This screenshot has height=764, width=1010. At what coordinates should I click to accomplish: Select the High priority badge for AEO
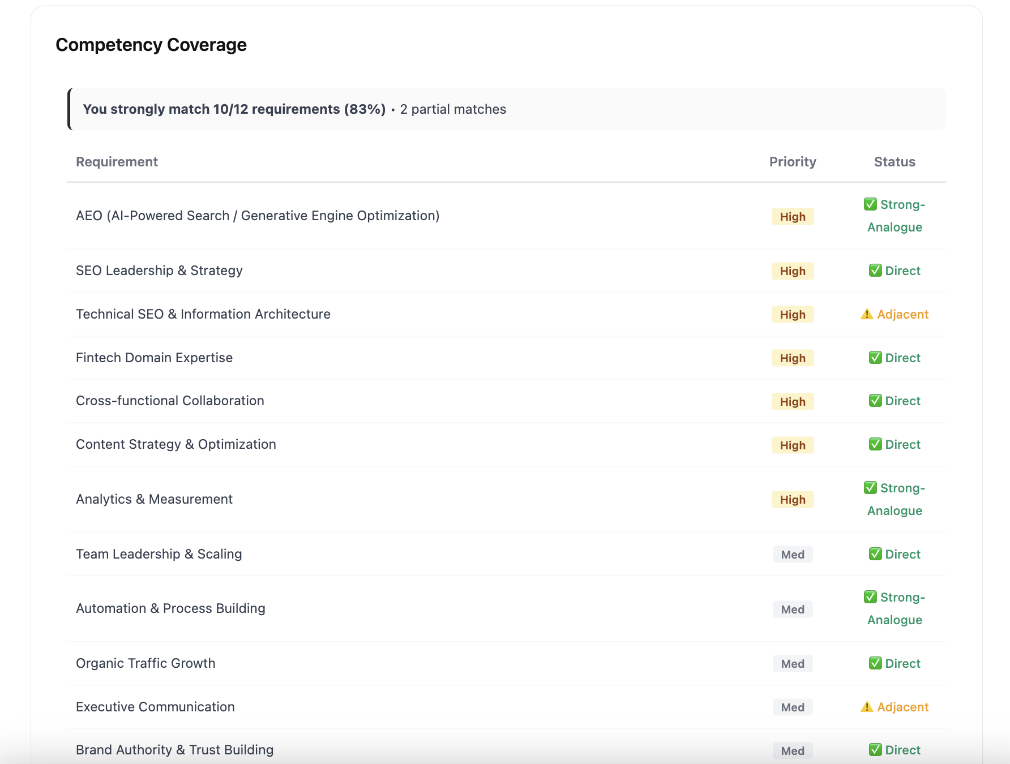pos(792,216)
